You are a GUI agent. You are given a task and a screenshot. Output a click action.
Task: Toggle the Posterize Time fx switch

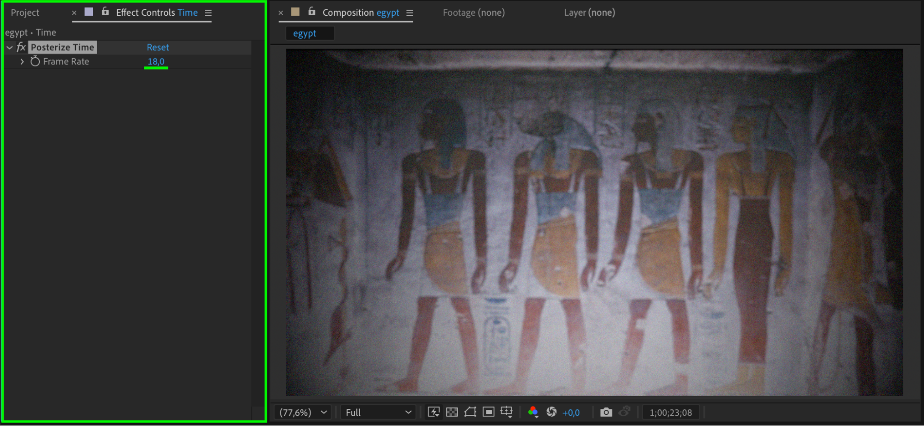pyautogui.click(x=21, y=47)
